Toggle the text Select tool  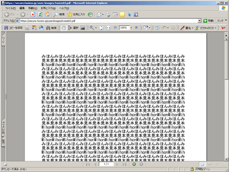click(x=73, y=28)
